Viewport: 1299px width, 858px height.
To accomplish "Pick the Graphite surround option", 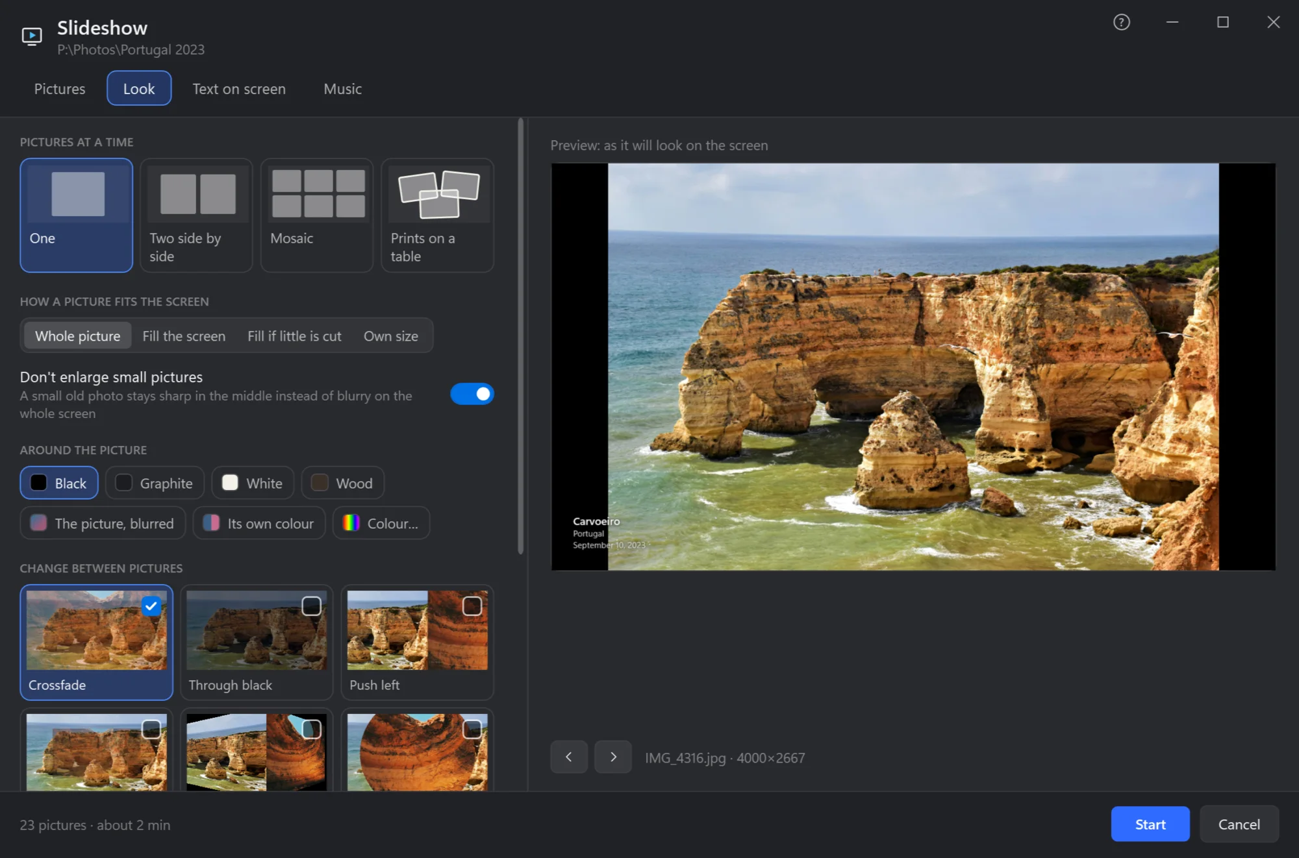I will click(x=155, y=483).
